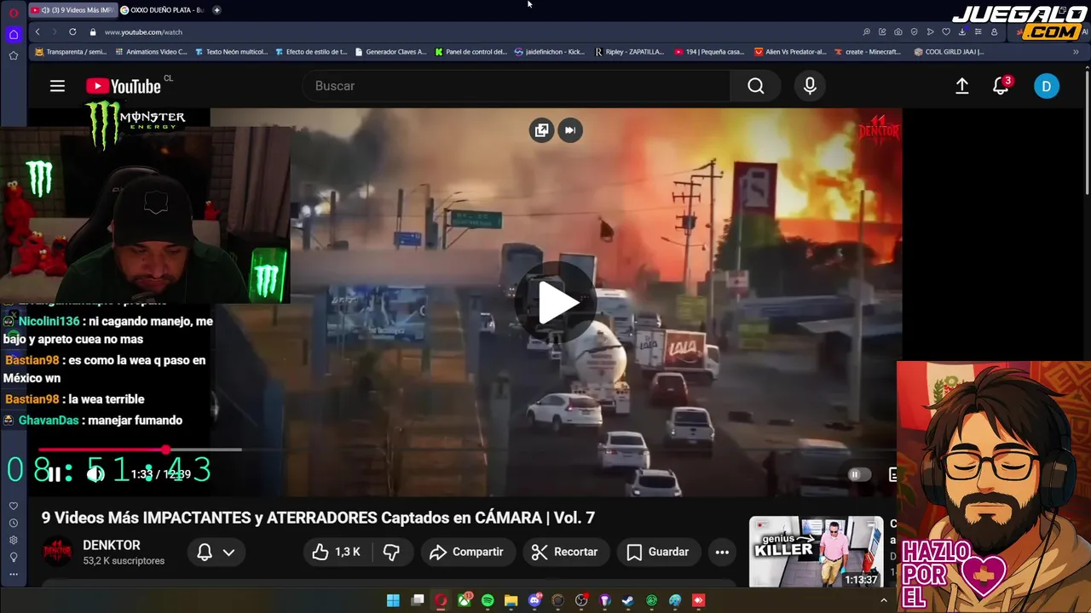Viewport: 1091px width, 613px height.
Task: Click the DENKTOR channel avatar
Action: point(57,552)
